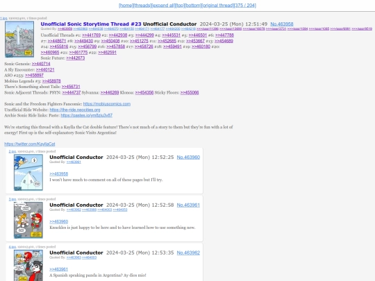Open Sticky Floors link >>455066
Screen dimensions: 375x281
(x=190, y=92)
